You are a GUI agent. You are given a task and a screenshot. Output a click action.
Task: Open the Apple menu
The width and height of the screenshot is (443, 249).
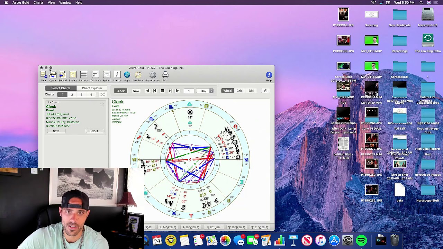pos(6,2)
